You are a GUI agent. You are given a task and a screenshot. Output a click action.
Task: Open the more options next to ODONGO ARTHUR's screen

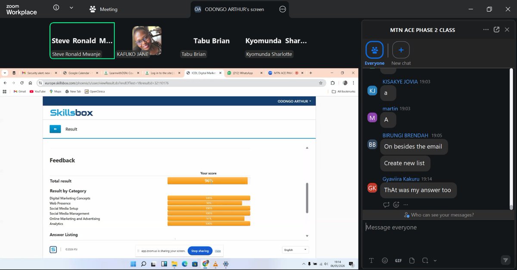pyautogui.click(x=282, y=9)
